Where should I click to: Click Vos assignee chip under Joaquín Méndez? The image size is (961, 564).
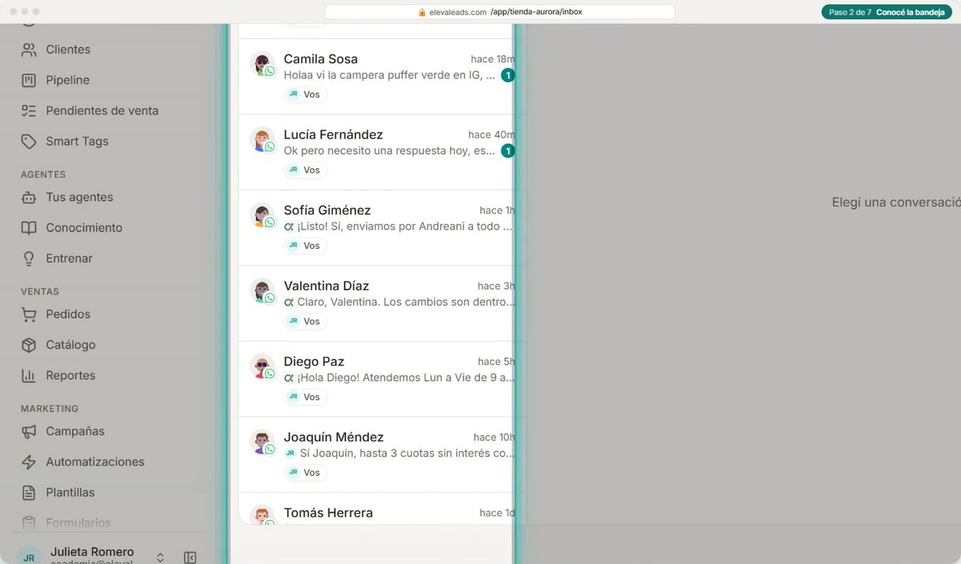tap(305, 473)
